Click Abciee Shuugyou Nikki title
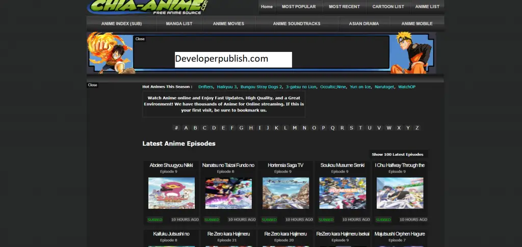 pos(171,165)
